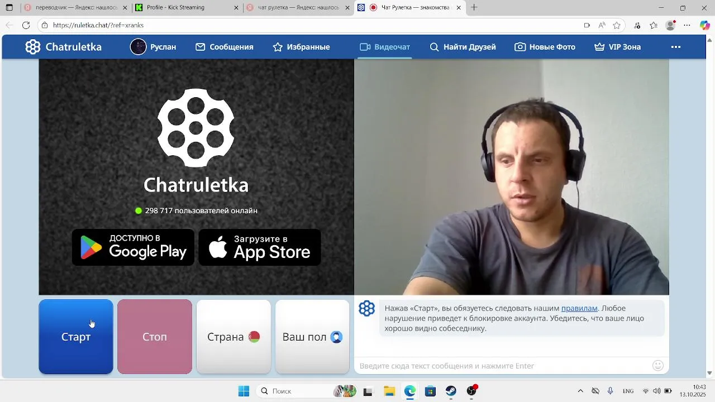Open the three-dot more menu in site header
The width and height of the screenshot is (715, 402).
[x=676, y=47]
